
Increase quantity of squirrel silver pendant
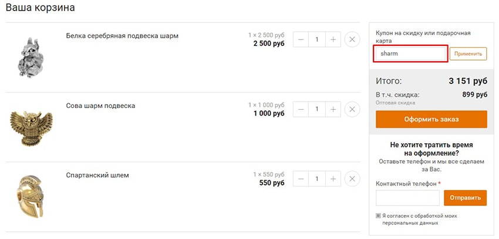pyautogui.click(x=333, y=39)
